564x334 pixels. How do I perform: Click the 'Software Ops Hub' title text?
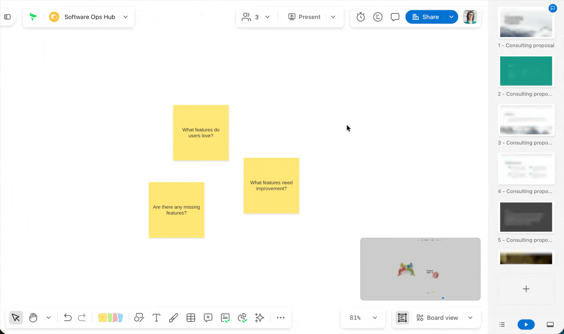[x=90, y=17]
